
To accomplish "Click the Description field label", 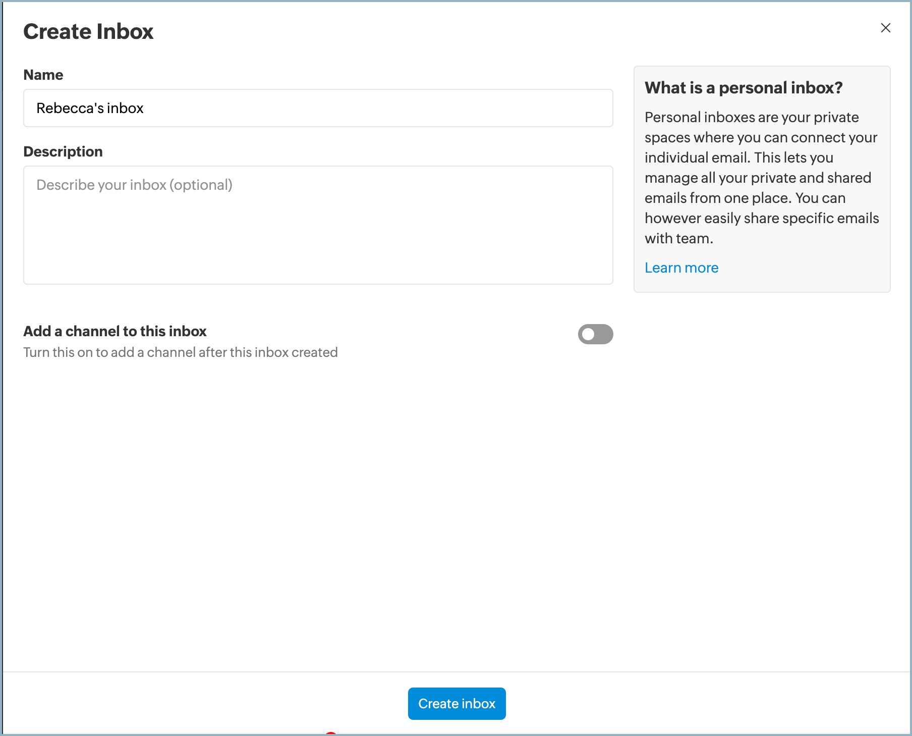I will 63,151.
